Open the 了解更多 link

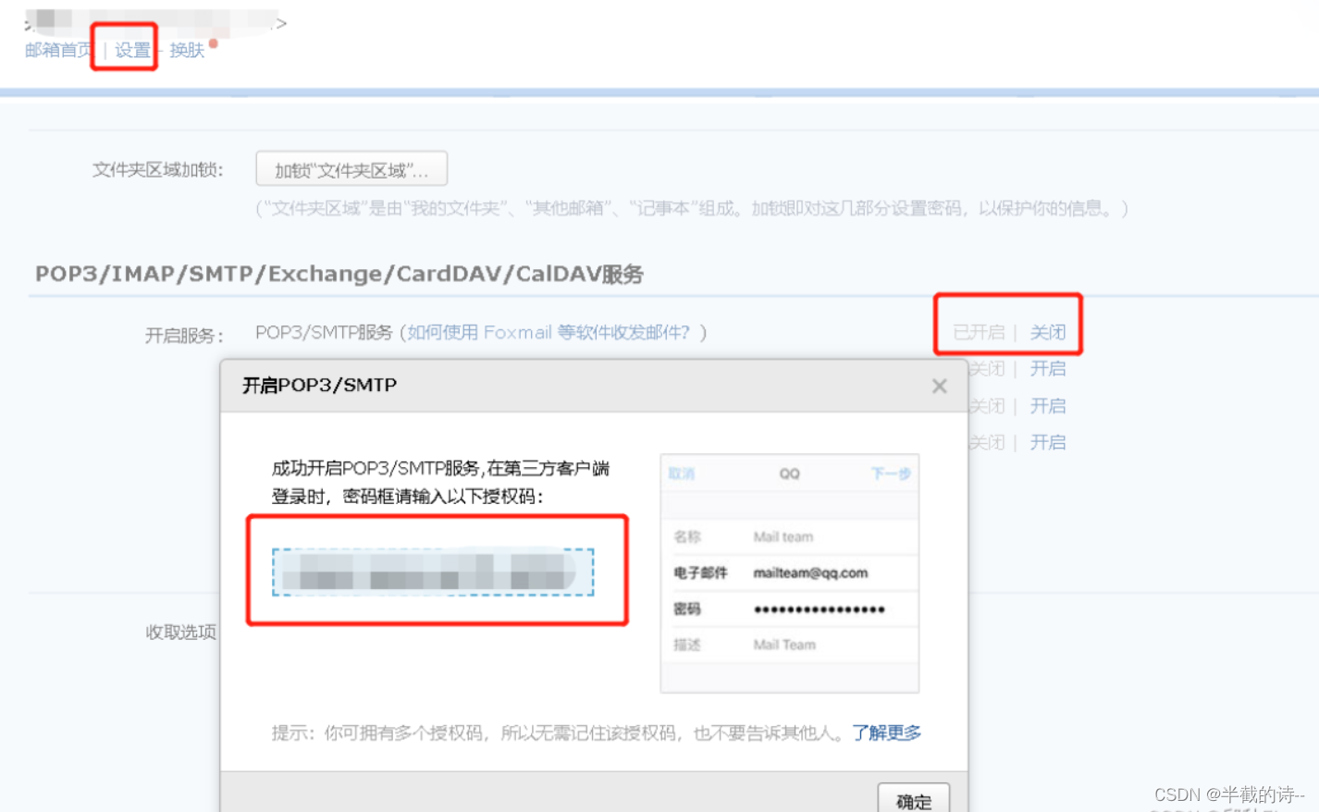(886, 732)
